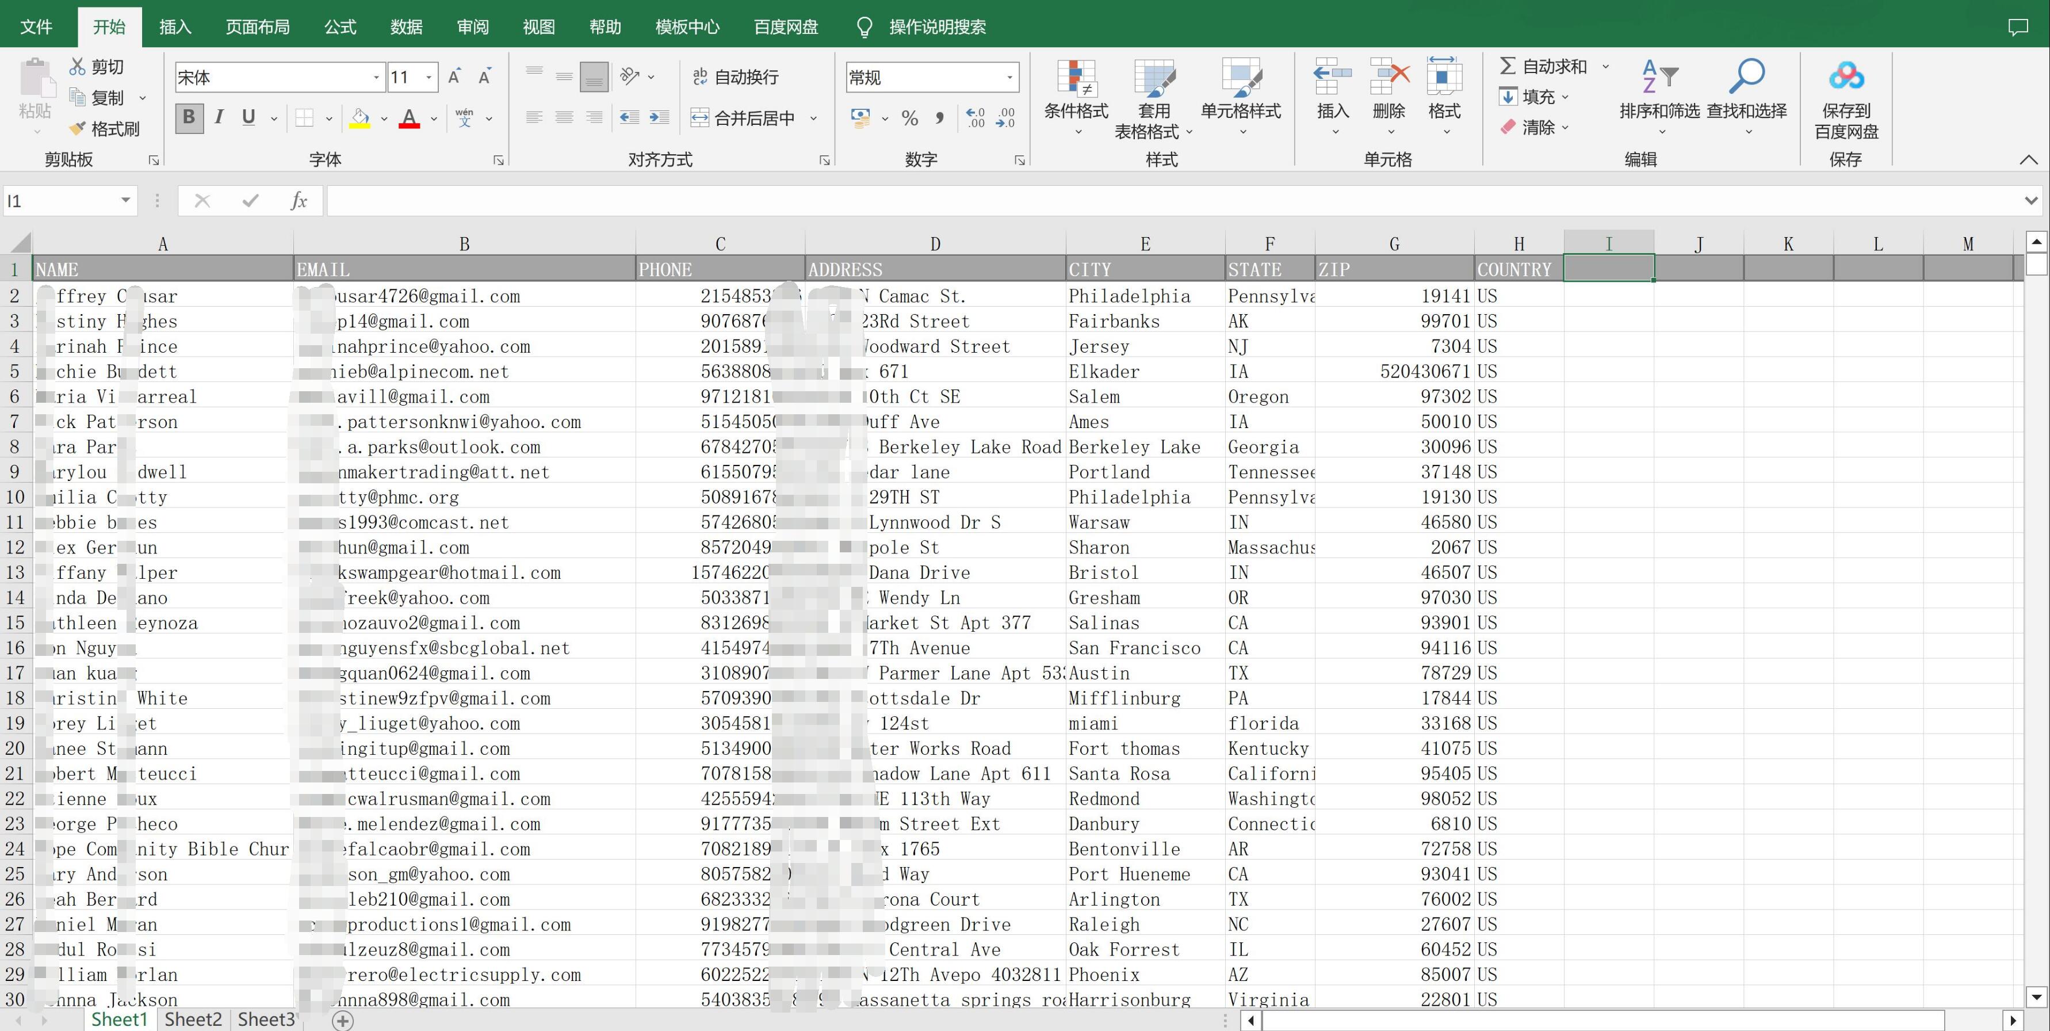The width and height of the screenshot is (2050, 1031).
Task: Switch to Sheet3 worksheet tab
Action: [x=266, y=1019]
